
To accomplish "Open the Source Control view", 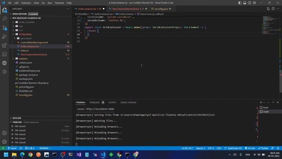I will pyautogui.click(x=4, y=28).
